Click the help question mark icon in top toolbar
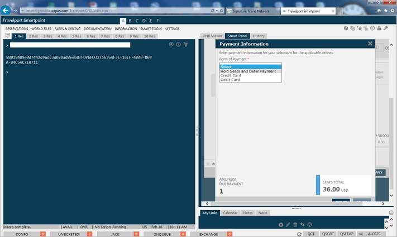The width and height of the screenshot is (397, 237). (372, 28)
